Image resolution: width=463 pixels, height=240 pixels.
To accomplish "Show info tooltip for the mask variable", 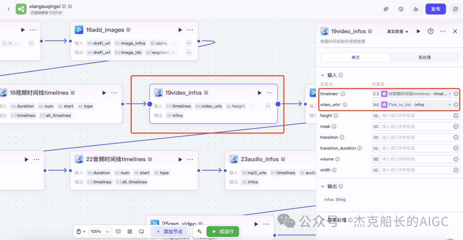I will (x=334, y=127).
